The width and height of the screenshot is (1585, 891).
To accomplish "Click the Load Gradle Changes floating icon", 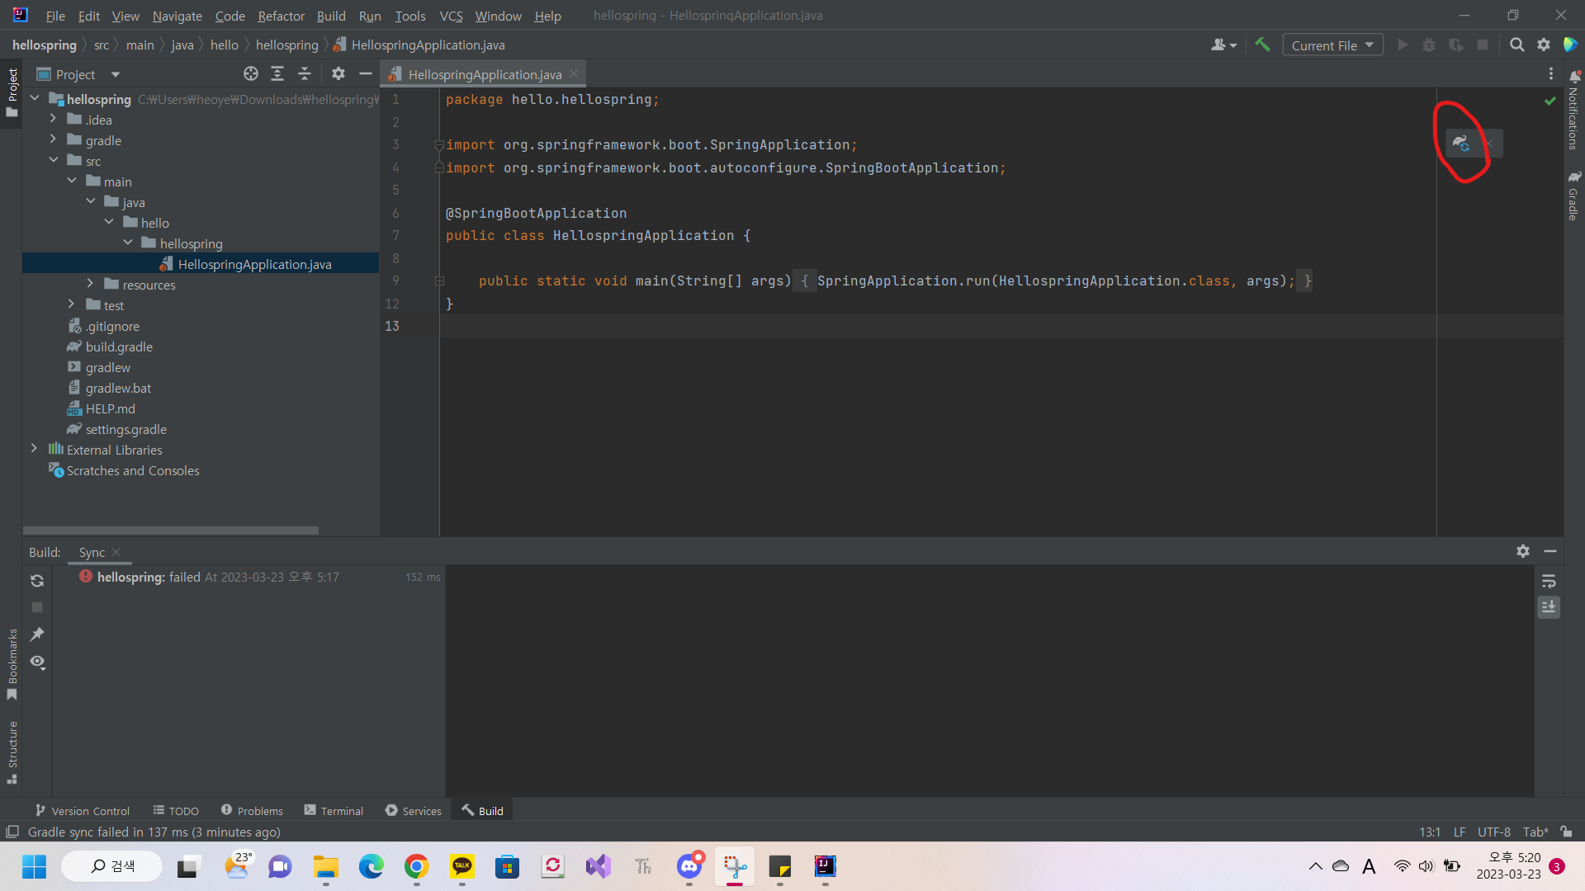I will coord(1461,144).
